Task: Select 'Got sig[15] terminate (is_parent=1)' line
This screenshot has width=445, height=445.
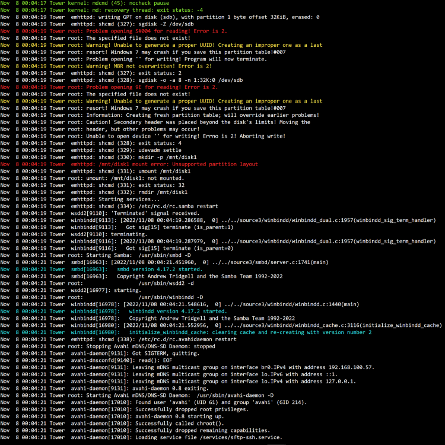Action: click(x=117, y=227)
